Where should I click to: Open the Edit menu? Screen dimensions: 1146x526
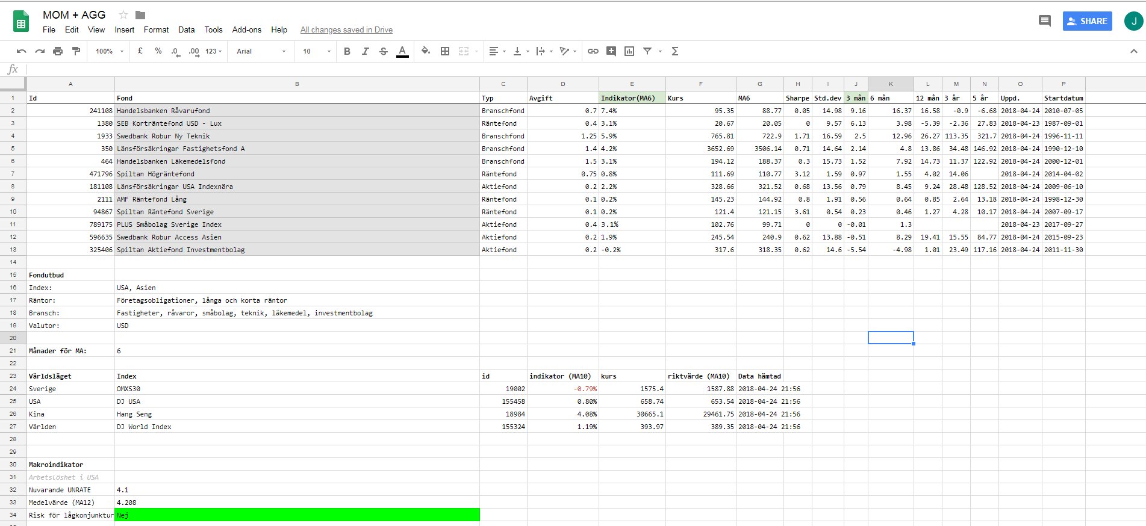(x=72, y=29)
